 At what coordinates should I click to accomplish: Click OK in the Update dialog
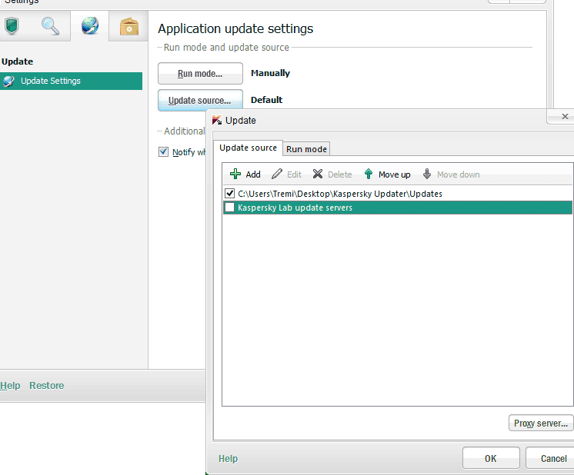[491, 458]
